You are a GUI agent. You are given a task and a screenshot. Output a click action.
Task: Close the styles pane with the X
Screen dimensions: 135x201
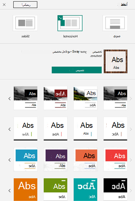tap(4, 5)
